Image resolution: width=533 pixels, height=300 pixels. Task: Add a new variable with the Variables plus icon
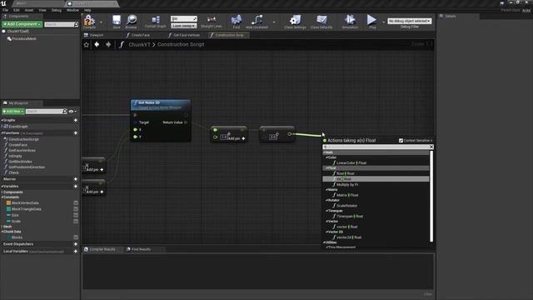(76, 187)
